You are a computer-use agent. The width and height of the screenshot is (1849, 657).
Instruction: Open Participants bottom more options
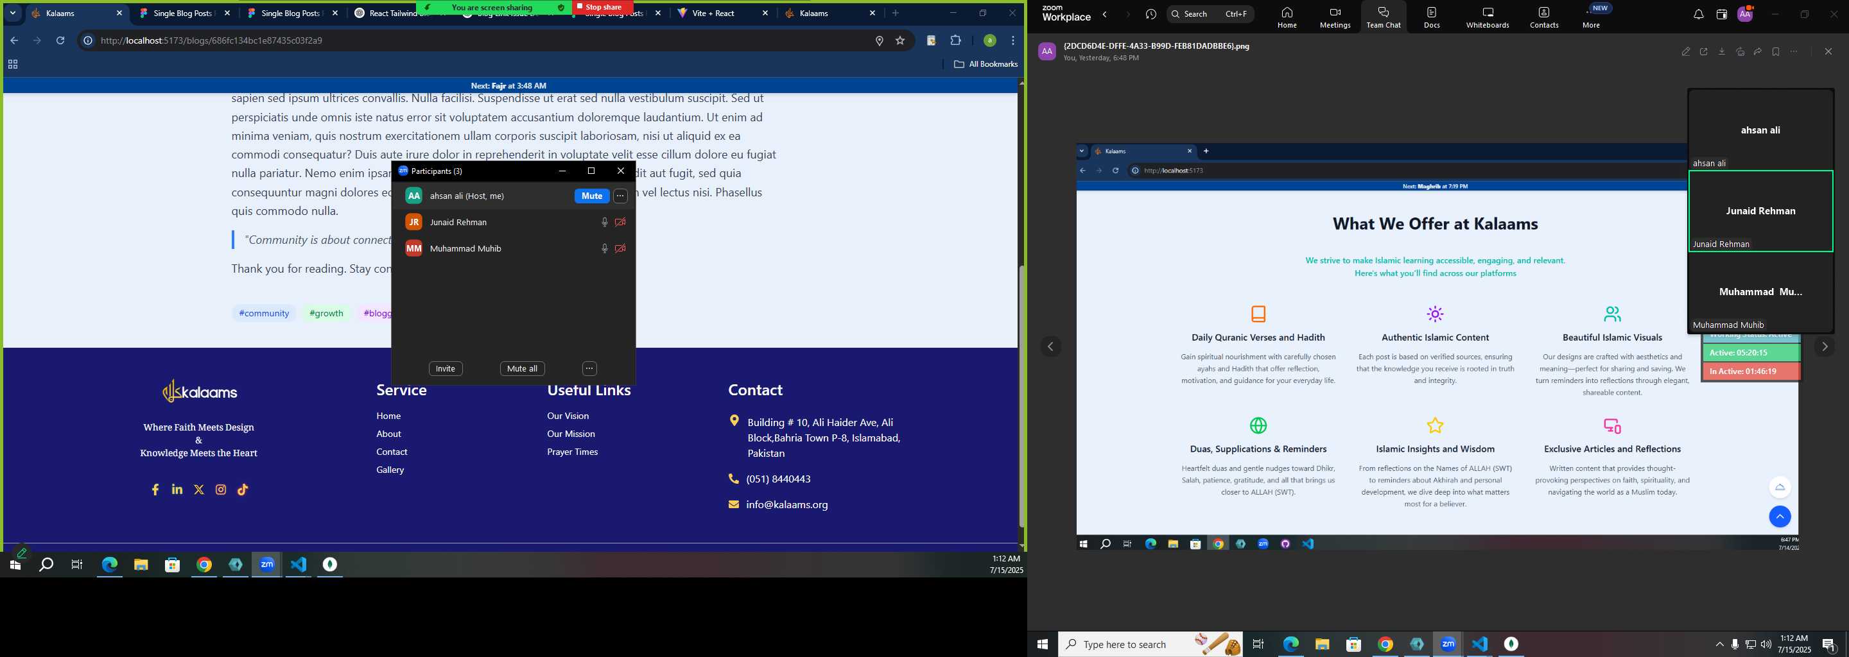(x=589, y=369)
